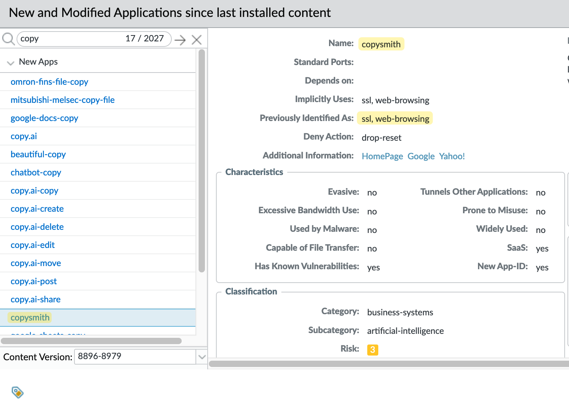Click the tag icon at bottom left

[x=18, y=392]
